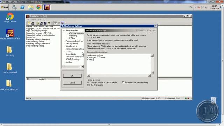Open Passive mode settings page
Screen dimensions: 224x126
tap(74, 41)
